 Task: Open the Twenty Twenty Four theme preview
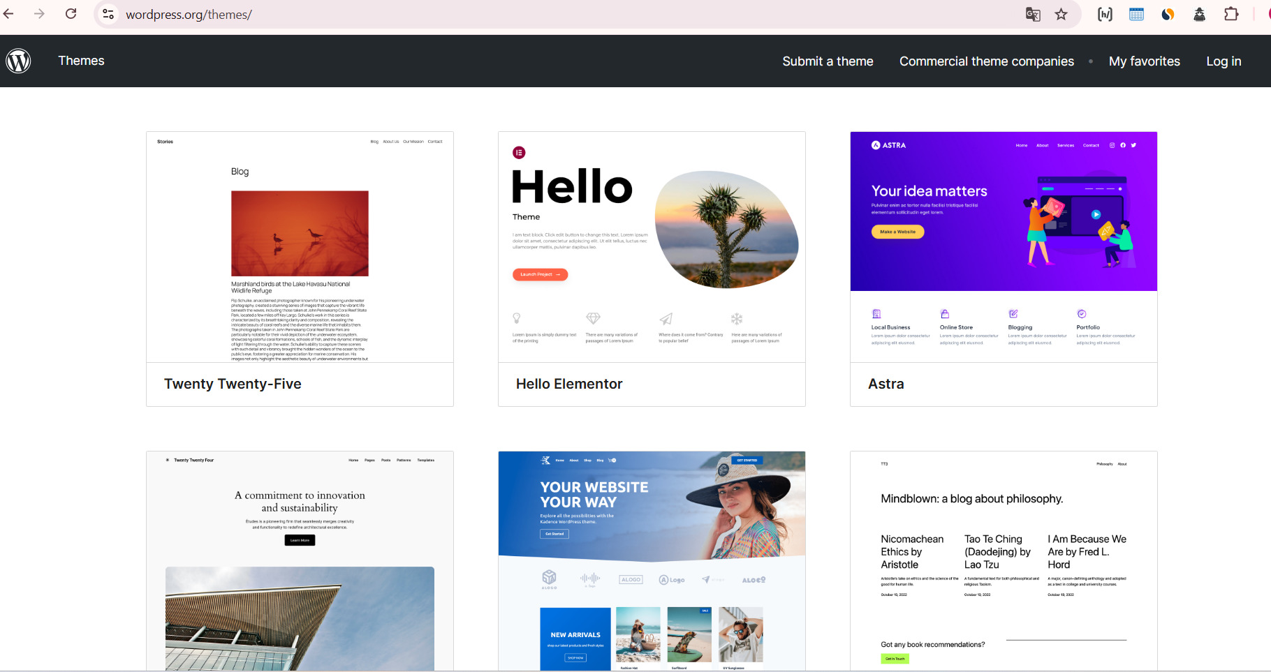point(300,561)
